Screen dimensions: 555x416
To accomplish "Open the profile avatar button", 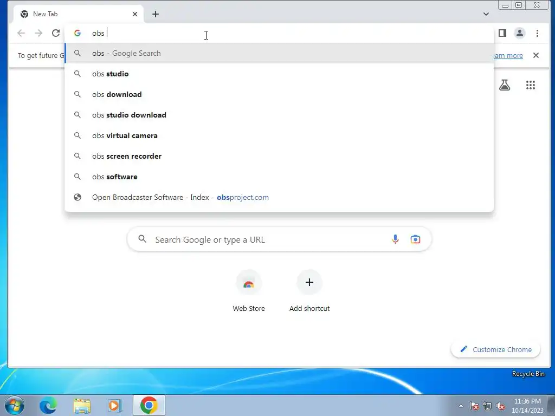I will [x=520, y=33].
